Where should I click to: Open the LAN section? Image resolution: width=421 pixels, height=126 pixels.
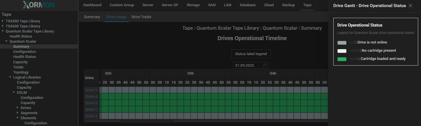(228, 5)
